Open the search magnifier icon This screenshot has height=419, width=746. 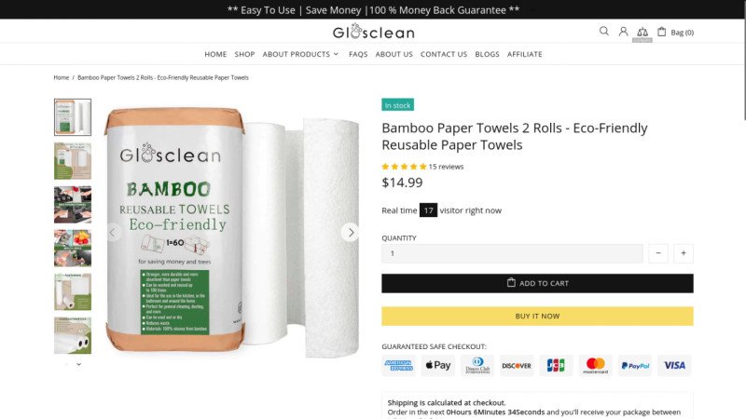tap(603, 31)
